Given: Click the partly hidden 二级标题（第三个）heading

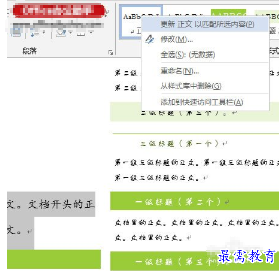Looking at the screenshot, I should click(x=183, y=113).
